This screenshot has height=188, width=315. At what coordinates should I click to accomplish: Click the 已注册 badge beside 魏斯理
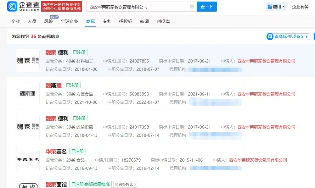point(72,85)
